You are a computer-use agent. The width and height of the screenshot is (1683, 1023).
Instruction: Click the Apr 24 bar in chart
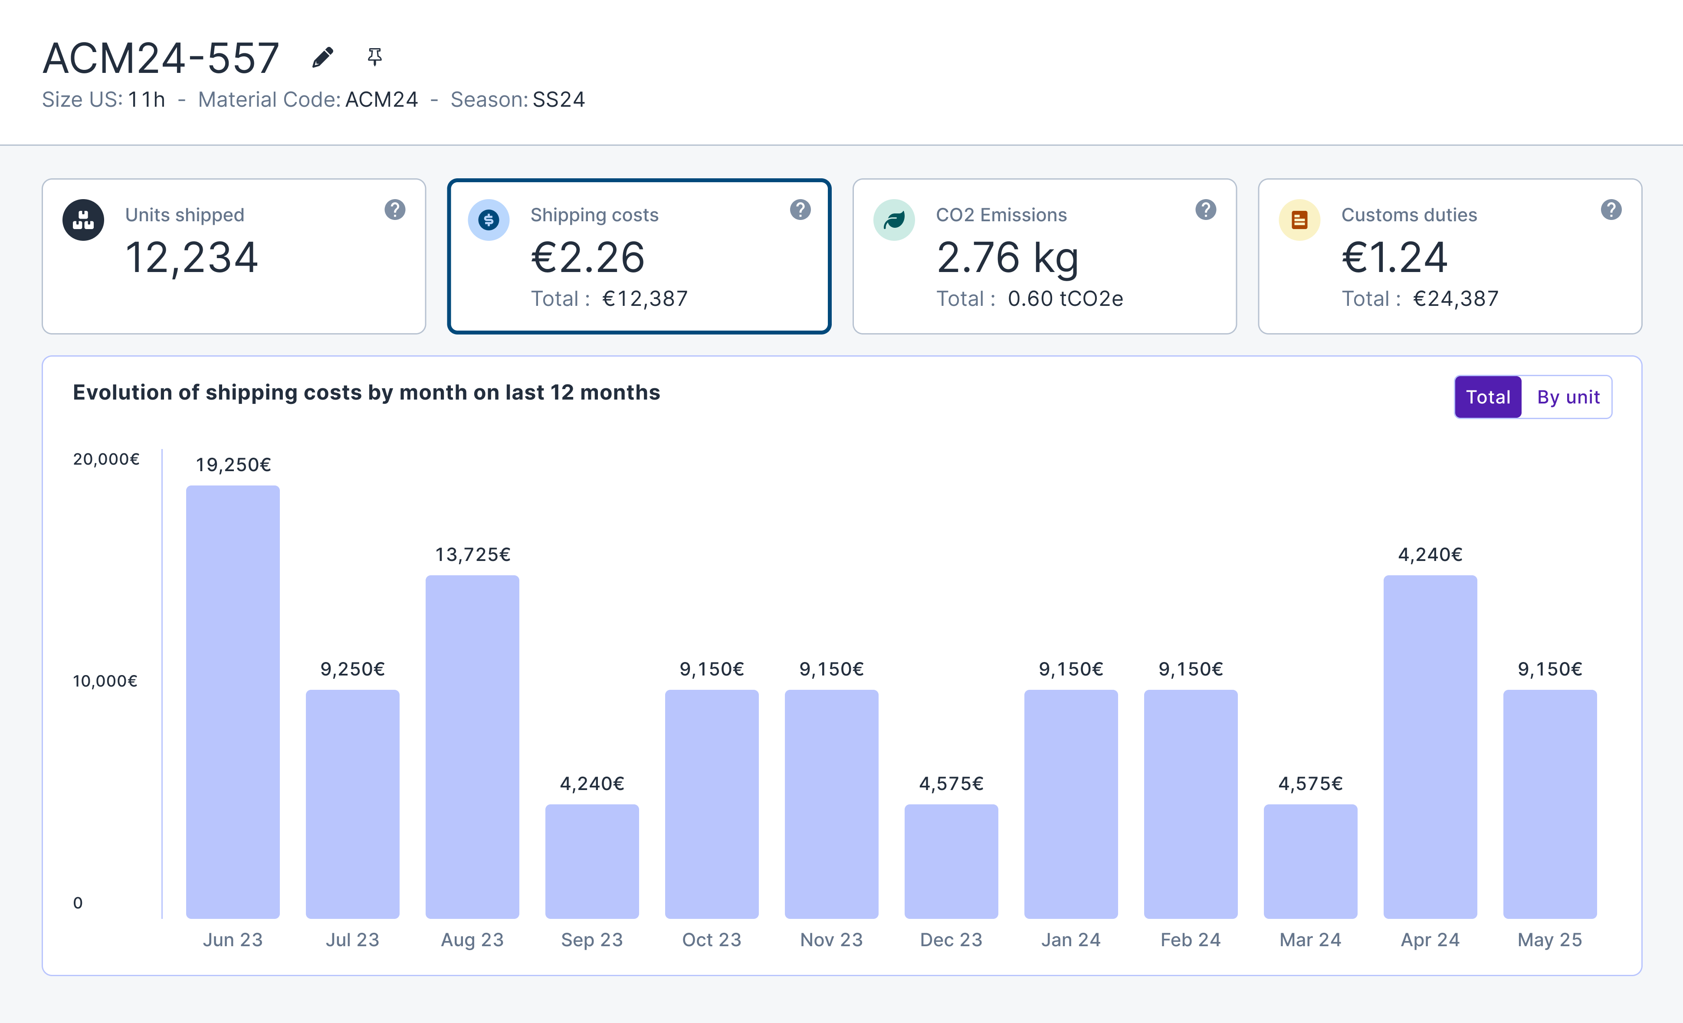coord(1430,746)
